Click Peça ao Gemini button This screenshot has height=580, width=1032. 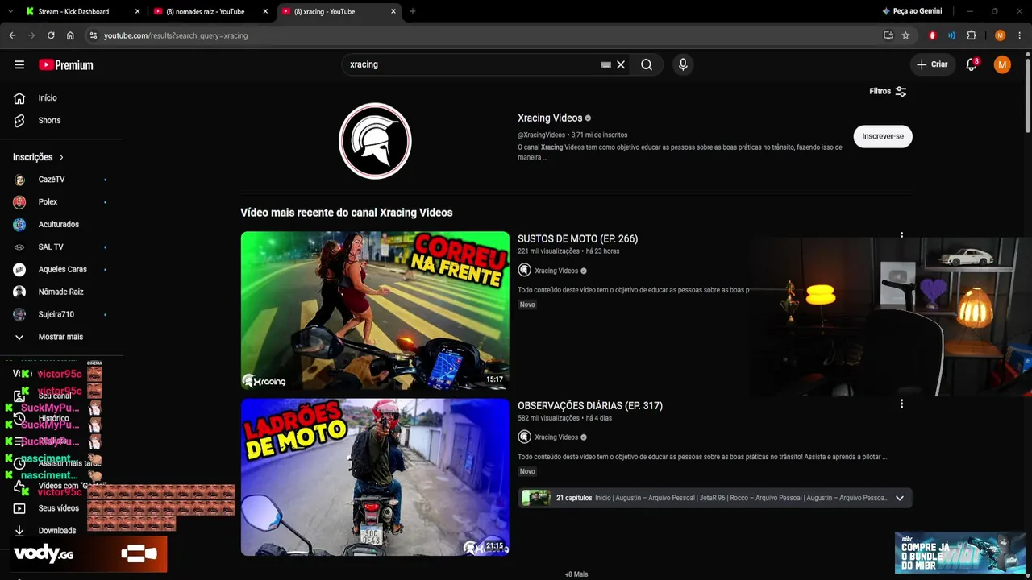pos(912,11)
